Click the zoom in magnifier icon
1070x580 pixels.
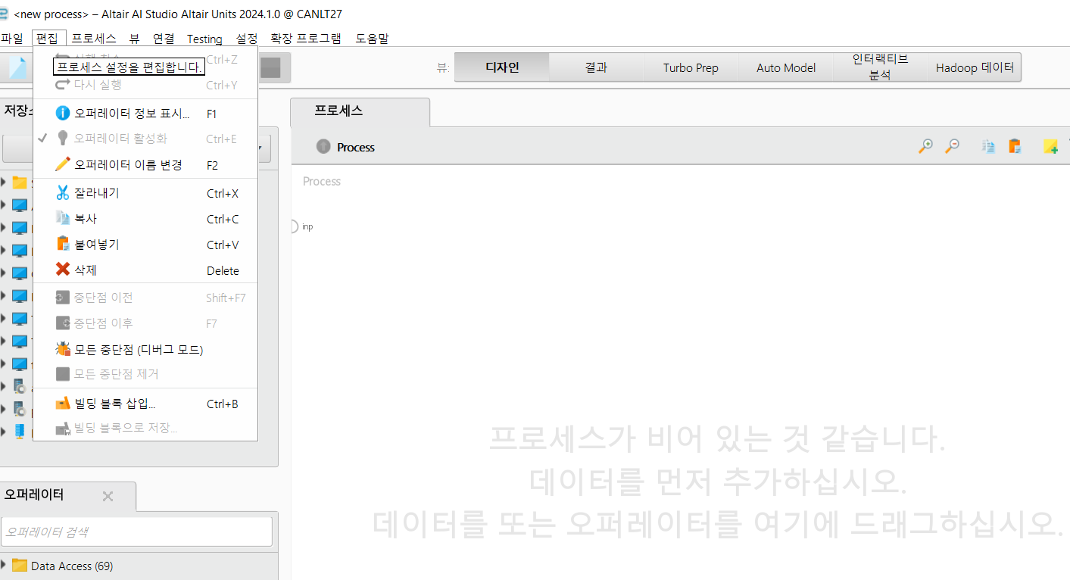pos(925,147)
